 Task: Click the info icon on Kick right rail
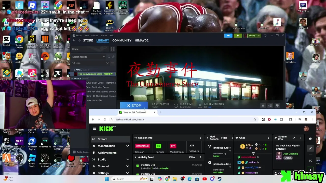point(310,139)
